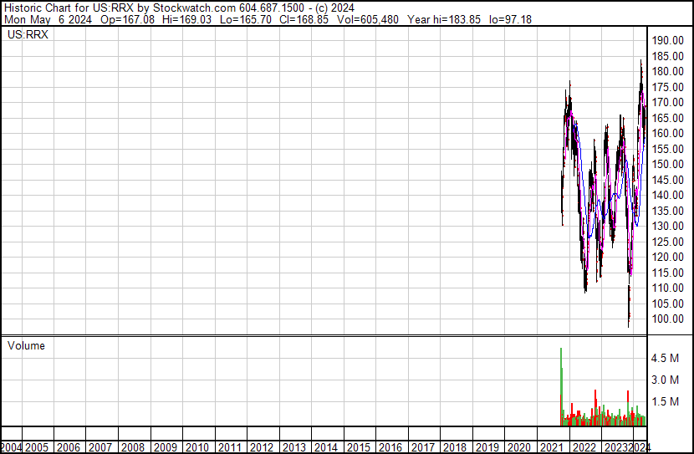Click the 190.00 price axis label
The height and width of the screenshot is (454, 694).
(670, 41)
